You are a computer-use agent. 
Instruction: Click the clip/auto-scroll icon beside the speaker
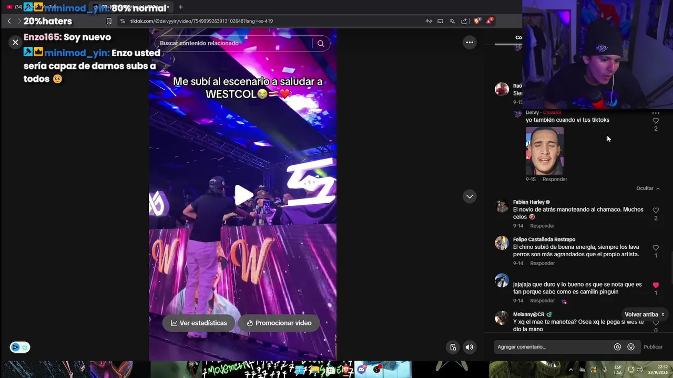pos(453,347)
